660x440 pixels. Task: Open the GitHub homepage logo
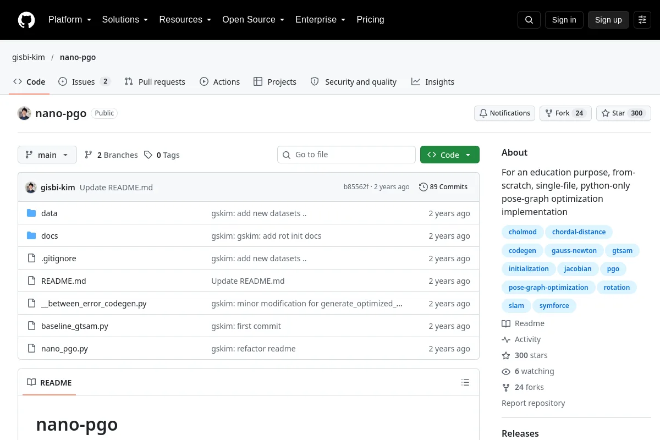point(26,20)
